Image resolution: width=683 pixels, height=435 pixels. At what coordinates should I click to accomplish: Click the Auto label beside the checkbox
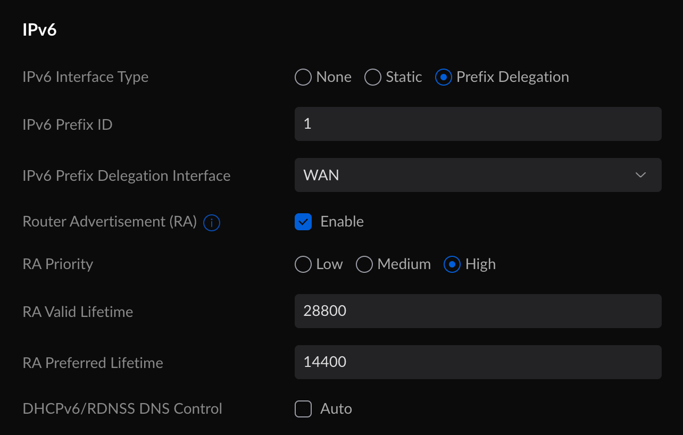[x=336, y=408]
